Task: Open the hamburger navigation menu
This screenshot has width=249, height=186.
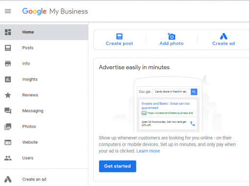Action: coord(8,11)
